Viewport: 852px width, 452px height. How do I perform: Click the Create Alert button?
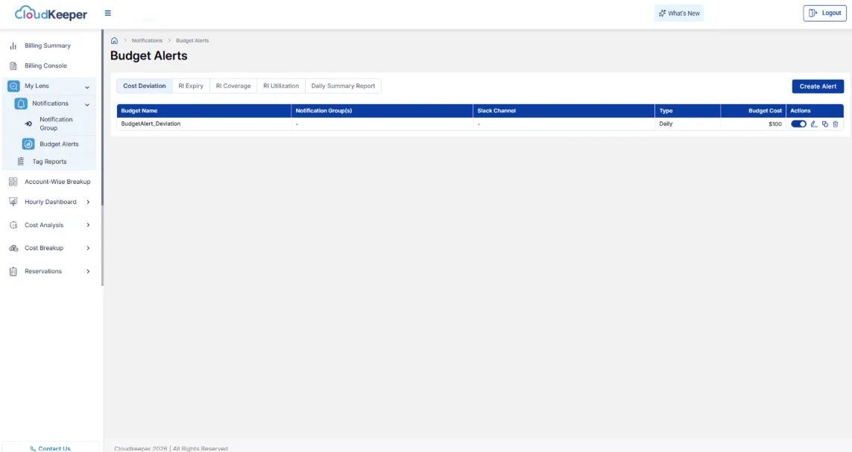pos(818,86)
